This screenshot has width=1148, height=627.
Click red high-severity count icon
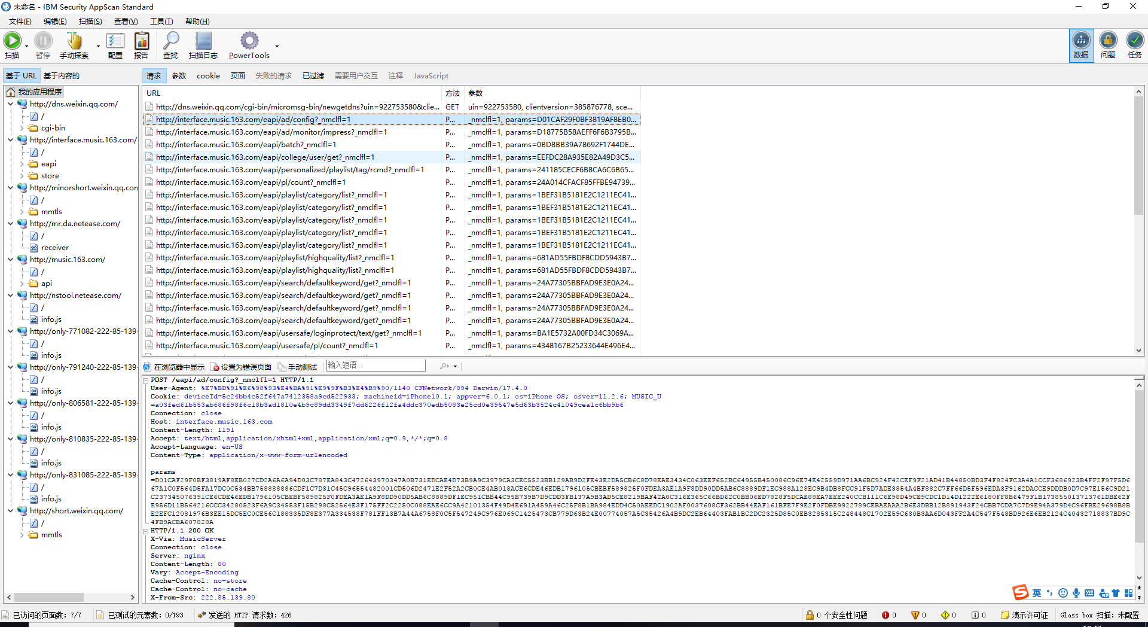(886, 615)
